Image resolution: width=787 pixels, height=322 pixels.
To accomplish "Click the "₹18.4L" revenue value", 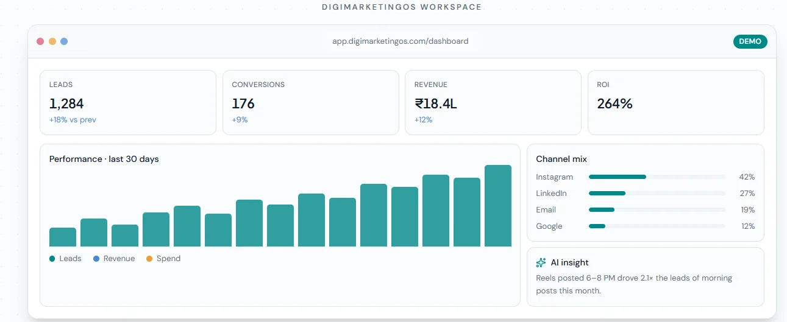I will [436, 104].
